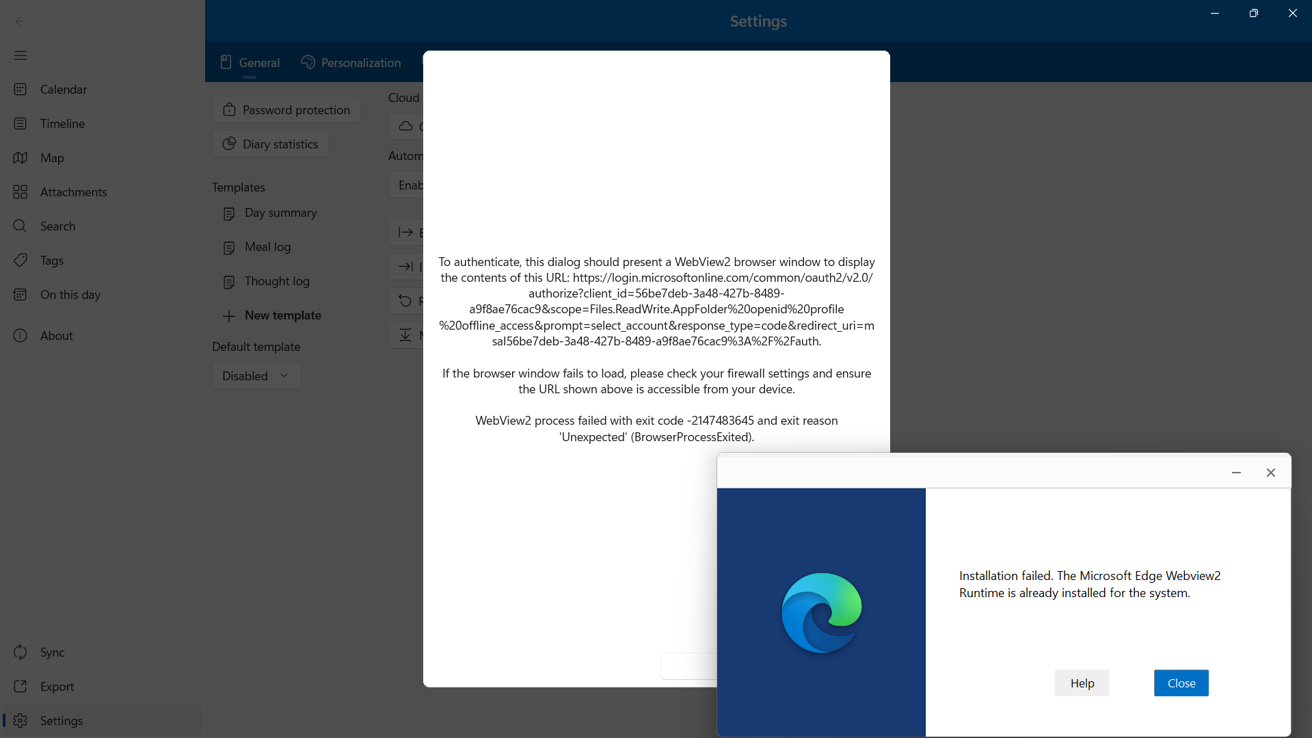
Task: Click Help in the WebView2 installer dialog
Action: coord(1082,683)
